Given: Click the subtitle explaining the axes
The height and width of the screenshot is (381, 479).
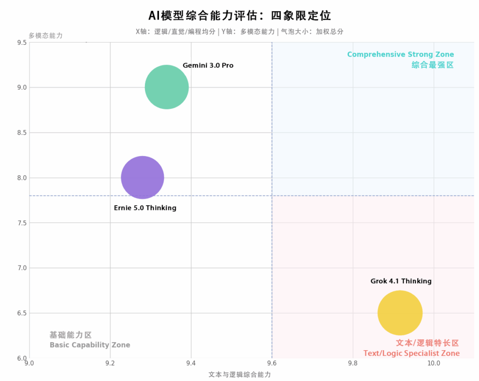Looking at the screenshot, I should pyautogui.click(x=239, y=32).
